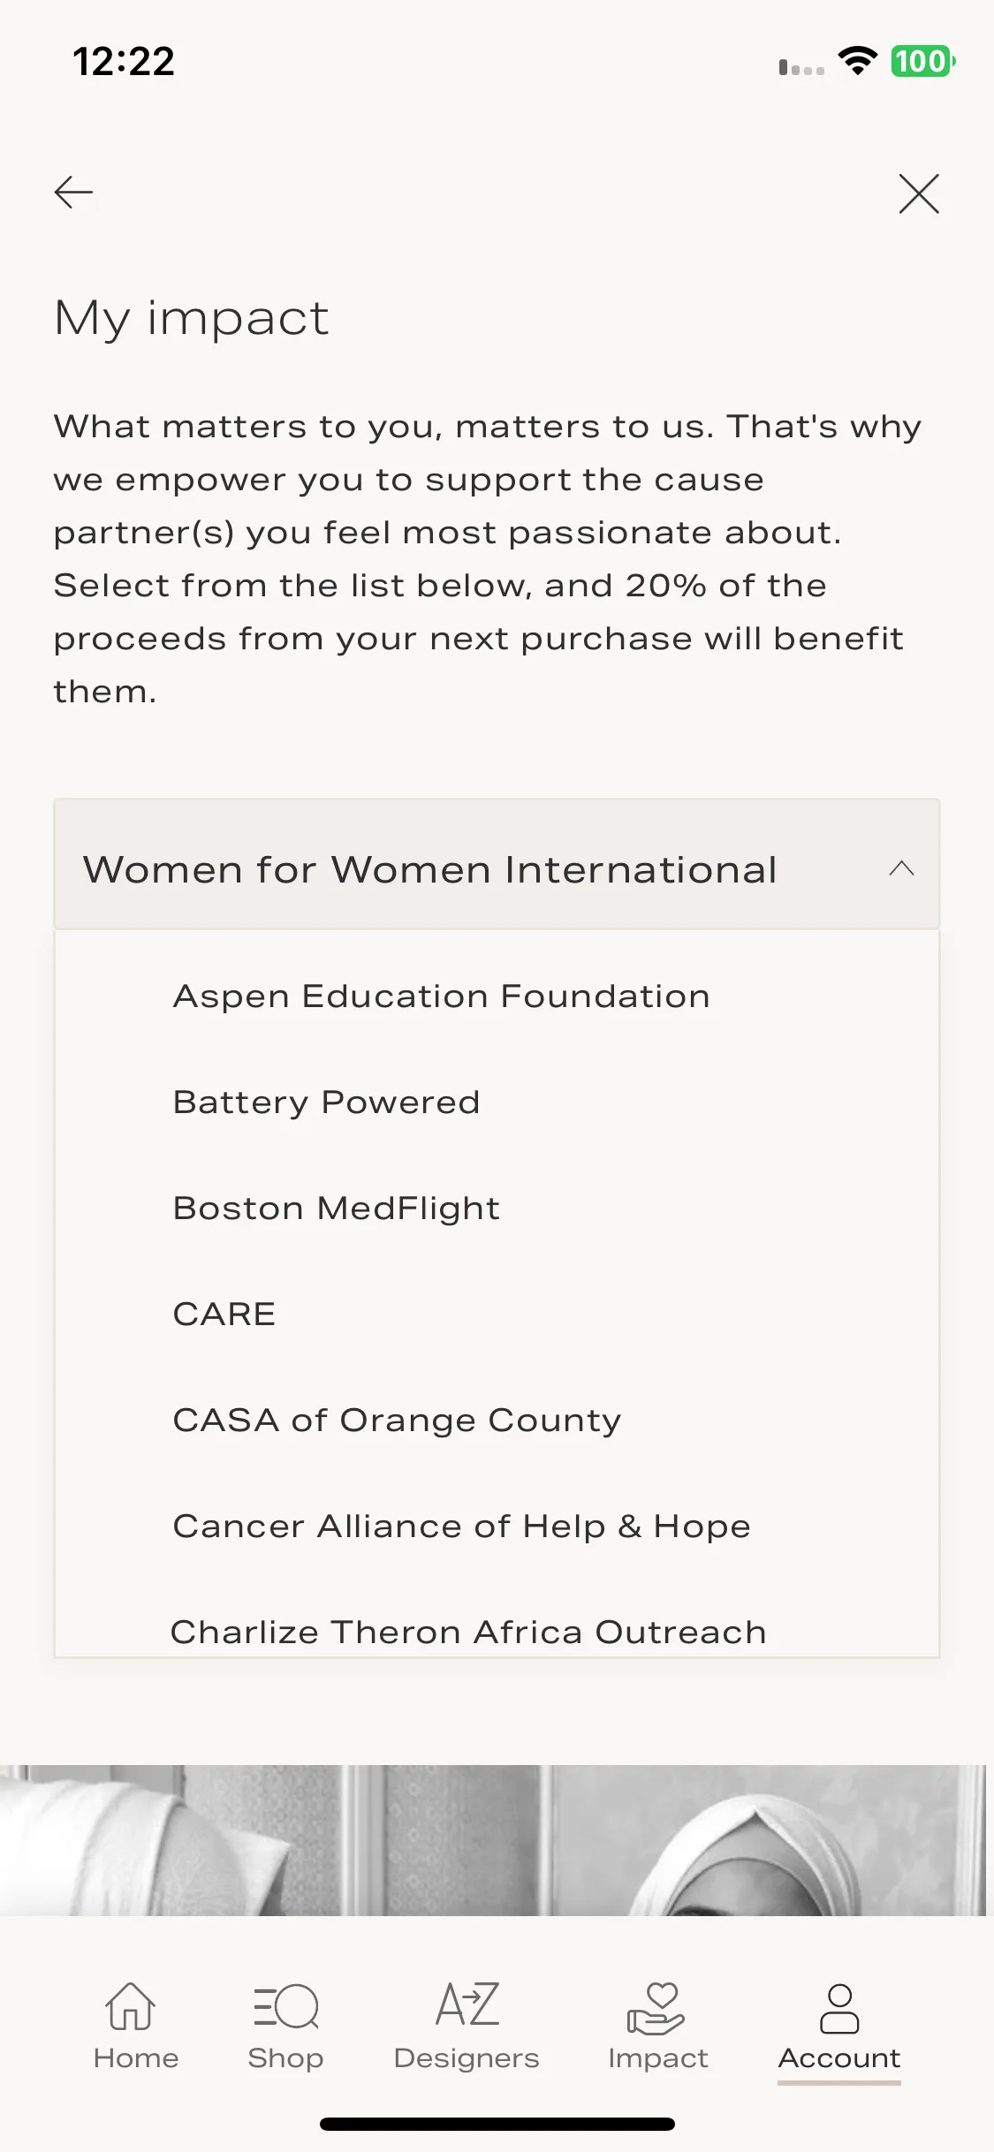The width and height of the screenshot is (994, 2152).
Task: Select CASA of Orange County
Action: click(x=397, y=1421)
